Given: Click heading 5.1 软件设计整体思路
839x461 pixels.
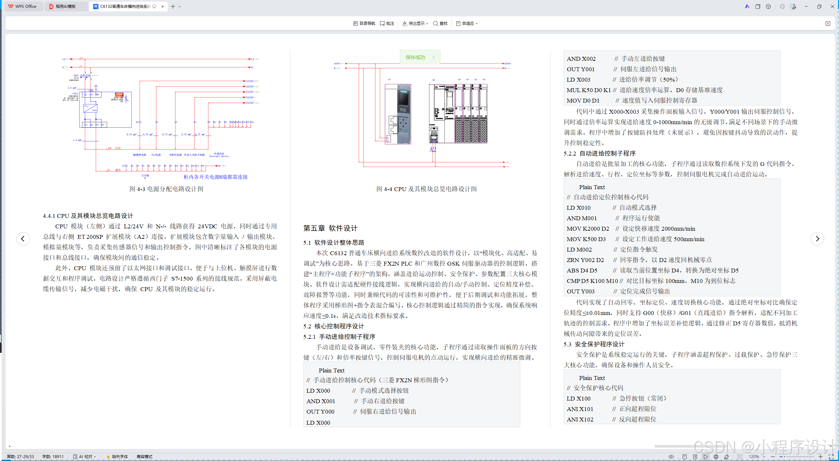Looking at the screenshot, I should click(x=334, y=242).
